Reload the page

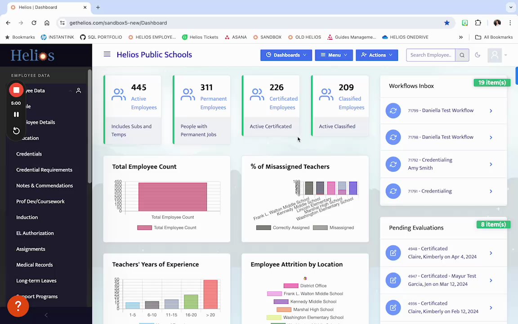34,23
